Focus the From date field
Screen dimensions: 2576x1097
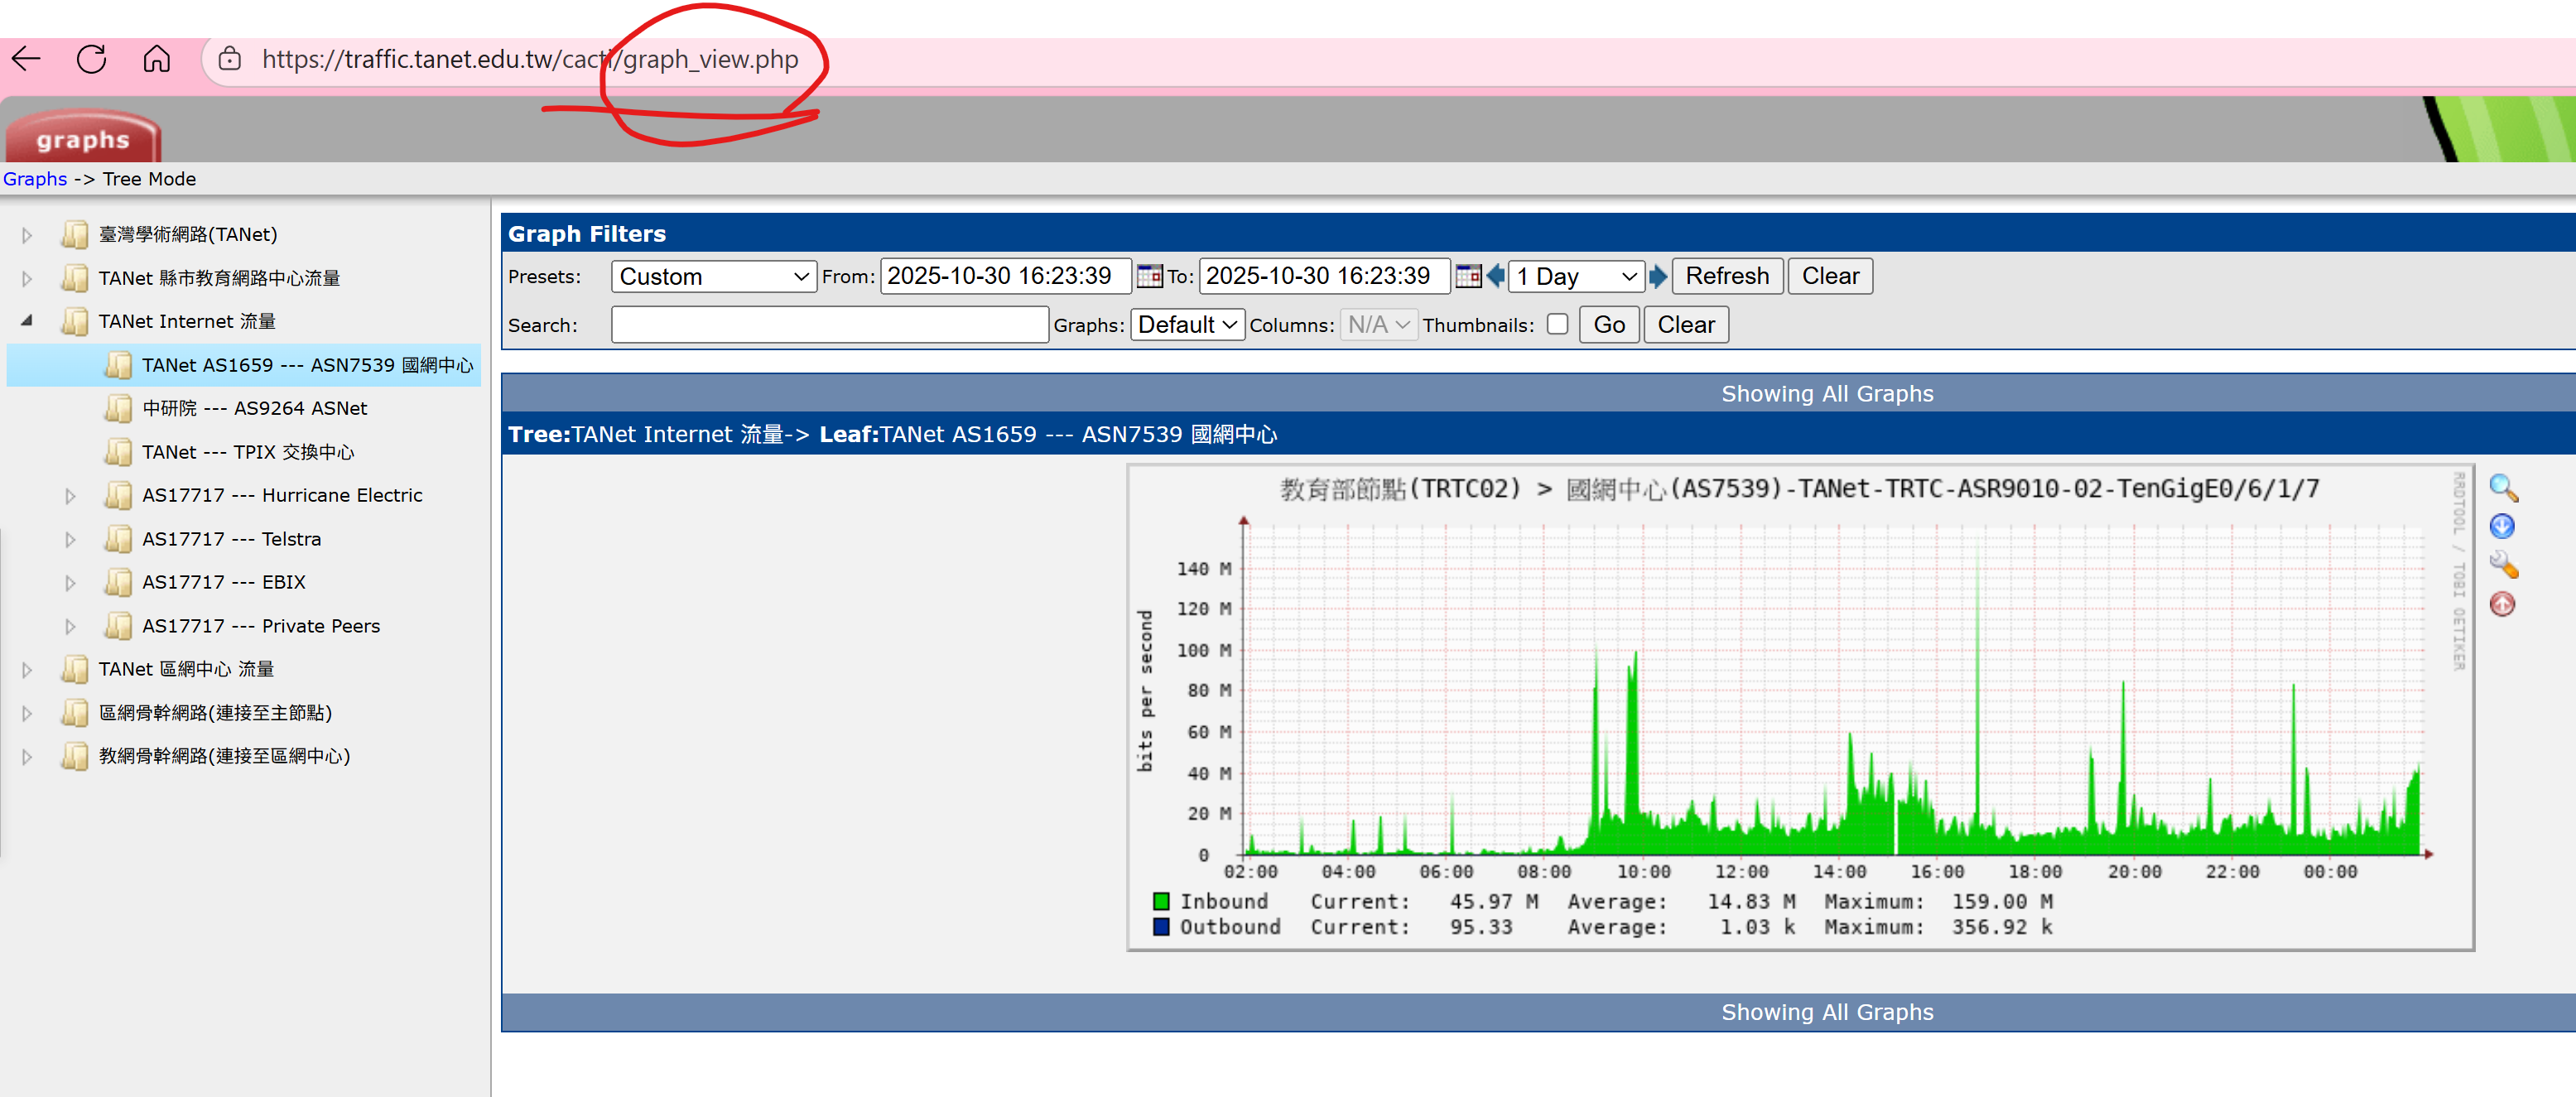pyautogui.click(x=1005, y=276)
